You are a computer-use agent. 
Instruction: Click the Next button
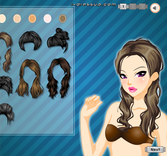tap(155, 149)
